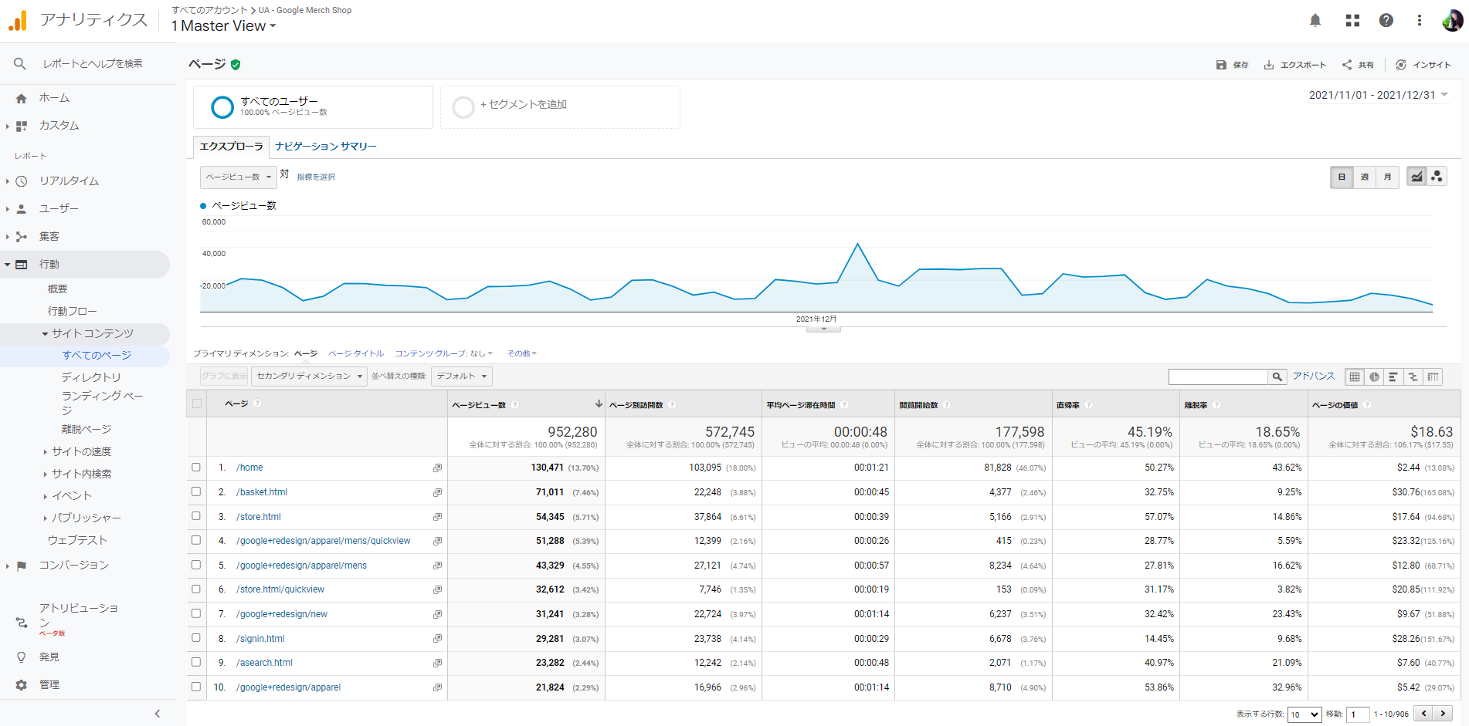The height and width of the screenshot is (726, 1469).
Task: Select the pie chart table view icon
Action: pos(1374,377)
